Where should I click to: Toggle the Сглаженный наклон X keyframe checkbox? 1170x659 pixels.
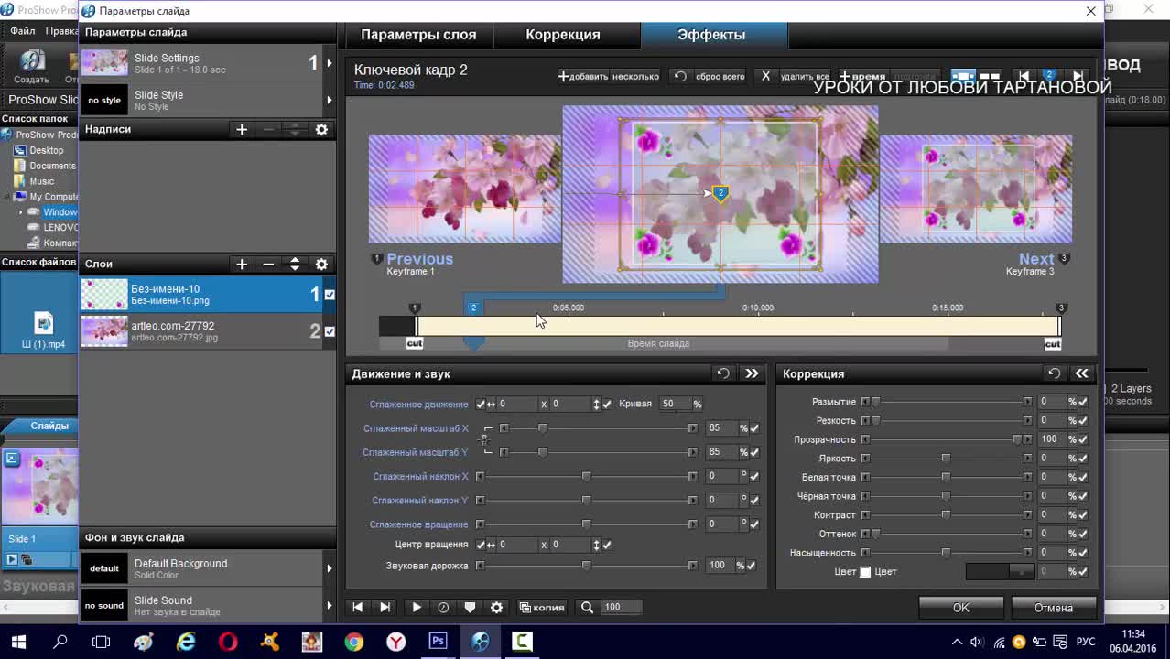pos(754,476)
